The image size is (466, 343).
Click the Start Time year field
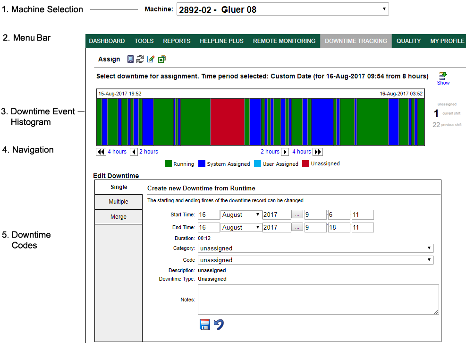(x=277, y=215)
